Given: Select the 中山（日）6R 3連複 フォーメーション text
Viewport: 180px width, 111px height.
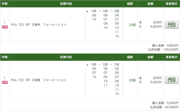Looking at the screenshot, I should 39,80.
